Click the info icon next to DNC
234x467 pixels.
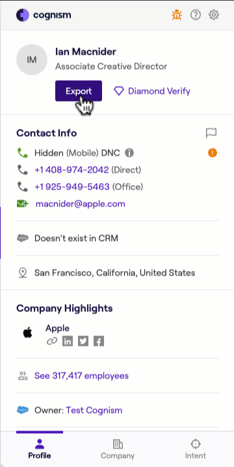[x=129, y=153]
